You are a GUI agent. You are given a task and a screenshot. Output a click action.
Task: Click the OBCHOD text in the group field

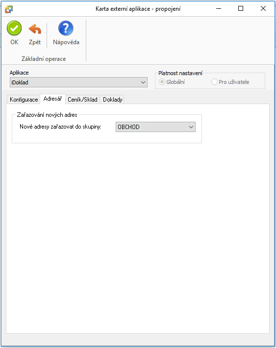[x=128, y=127]
